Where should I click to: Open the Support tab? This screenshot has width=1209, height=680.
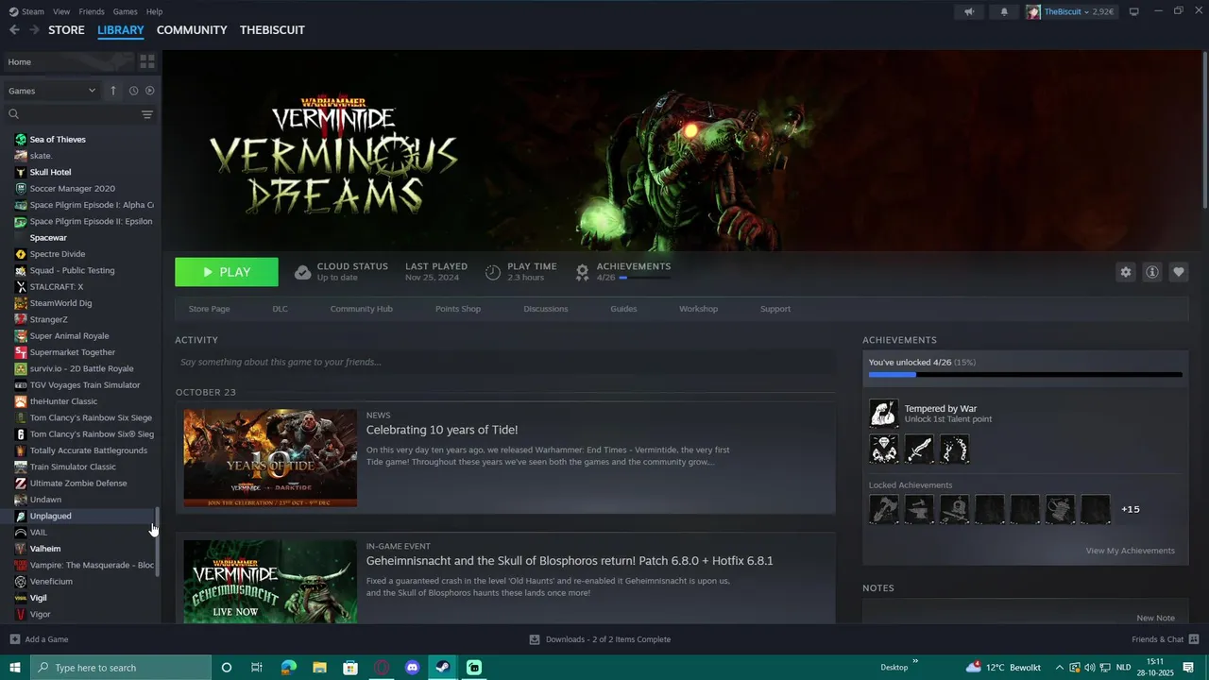pos(775,309)
